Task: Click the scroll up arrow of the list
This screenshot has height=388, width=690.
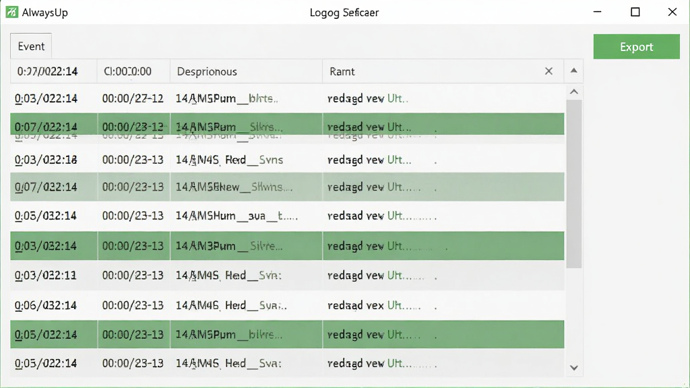Action: [x=574, y=92]
